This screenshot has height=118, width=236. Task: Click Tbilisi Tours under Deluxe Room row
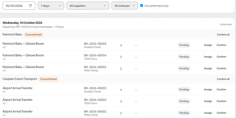point(90,59)
